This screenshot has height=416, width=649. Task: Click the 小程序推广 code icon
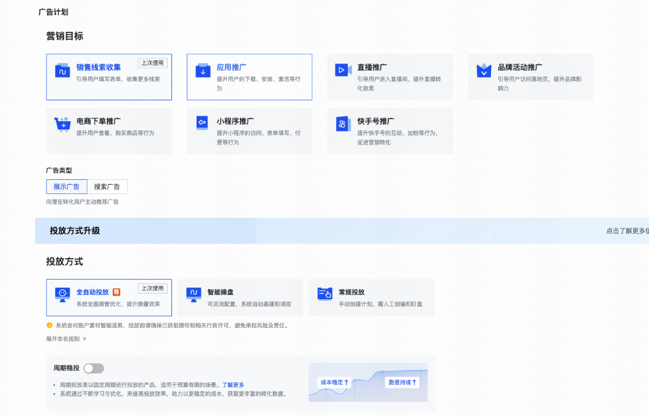[203, 124]
